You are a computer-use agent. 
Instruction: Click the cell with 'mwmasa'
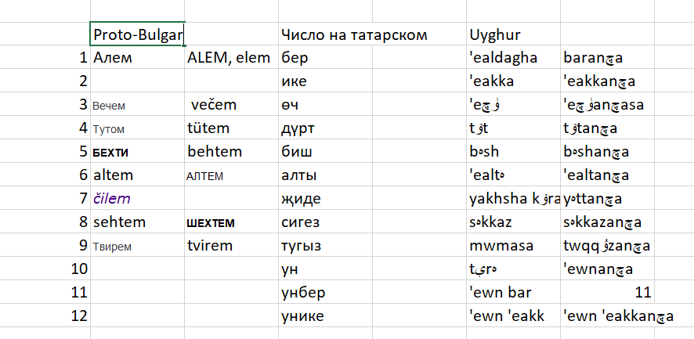pos(513,245)
